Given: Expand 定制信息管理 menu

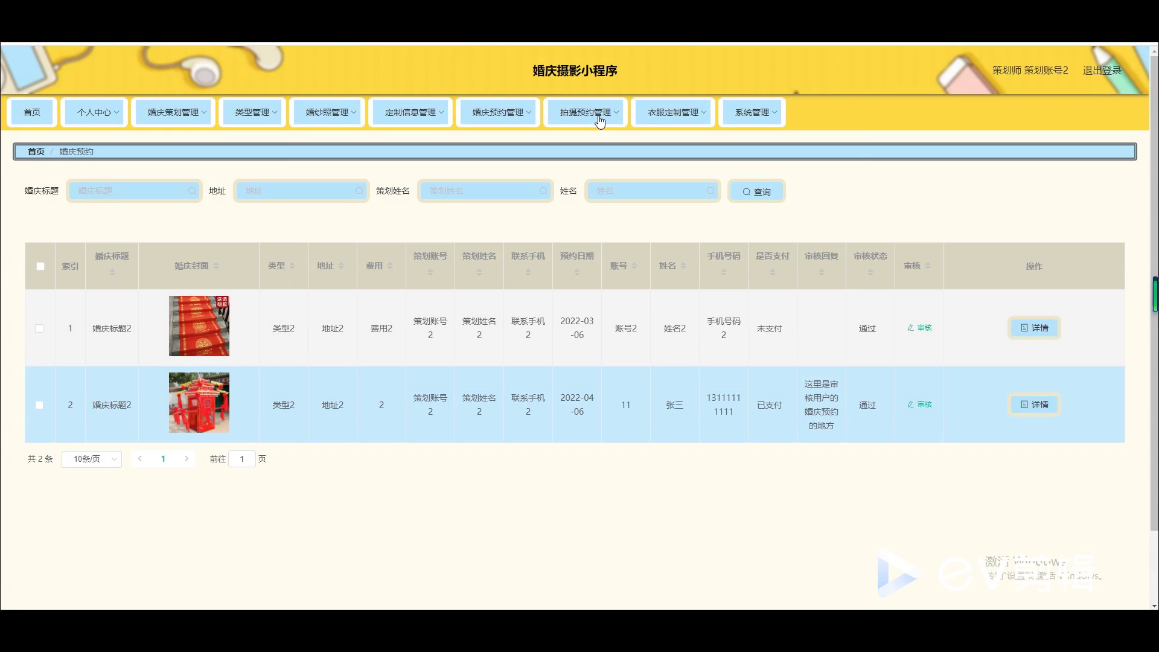Looking at the screenshot, I should tap(410, 112).
